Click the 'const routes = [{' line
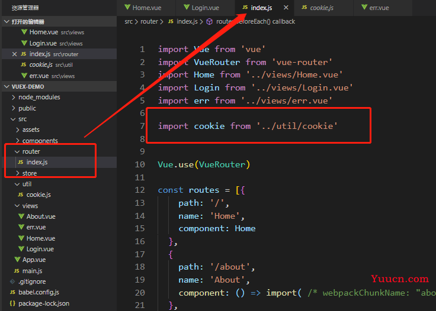Screen dimensions: 436x311 201,190
